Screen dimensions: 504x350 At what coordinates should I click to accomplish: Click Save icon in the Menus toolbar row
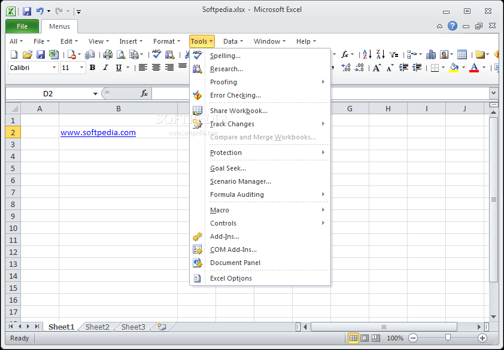click(41, 54)
